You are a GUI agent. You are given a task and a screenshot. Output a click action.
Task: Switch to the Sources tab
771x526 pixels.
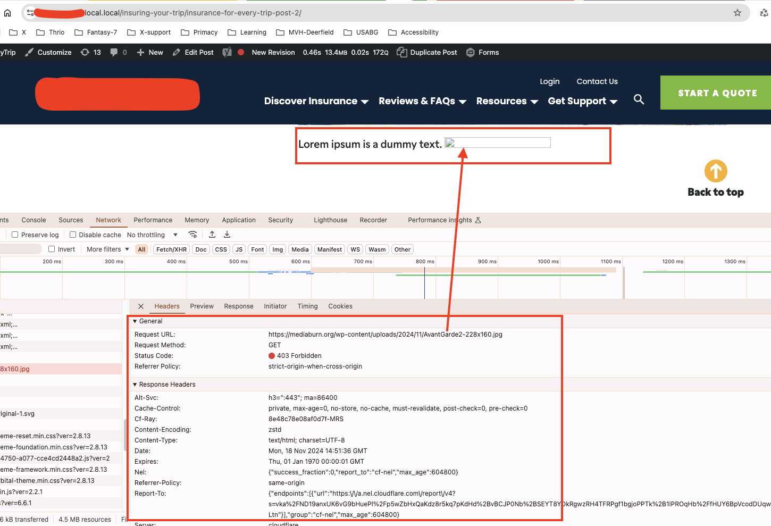pyautogui.click(x=71, y=220)
